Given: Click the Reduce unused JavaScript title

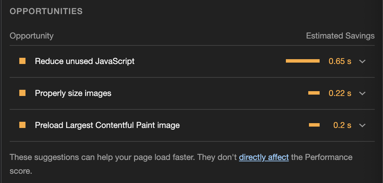Looking at the screenshot, I should (85, 61).
